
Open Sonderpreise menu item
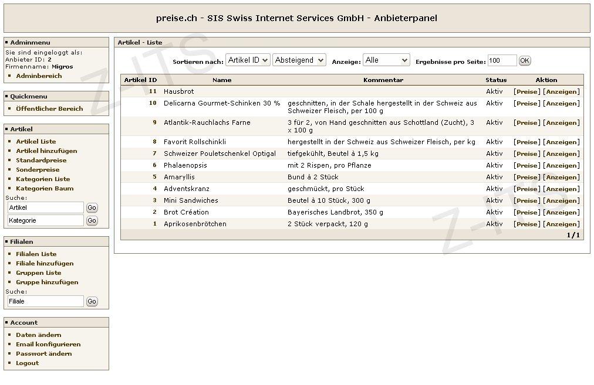coord(38,169)
